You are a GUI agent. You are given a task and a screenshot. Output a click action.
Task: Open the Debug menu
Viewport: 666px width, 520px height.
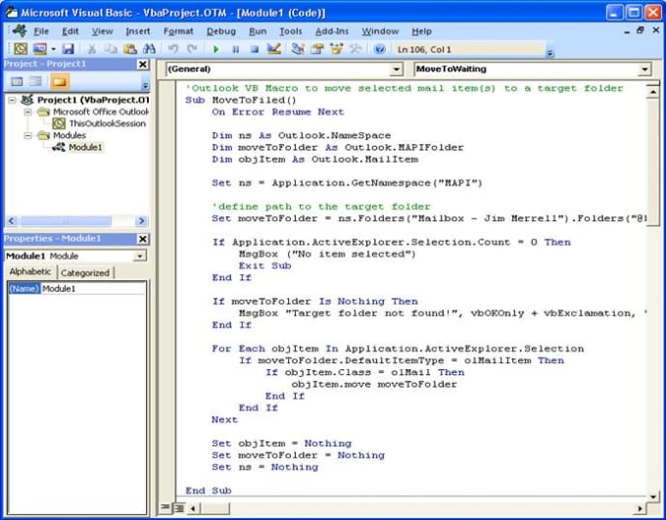point(221,31)
